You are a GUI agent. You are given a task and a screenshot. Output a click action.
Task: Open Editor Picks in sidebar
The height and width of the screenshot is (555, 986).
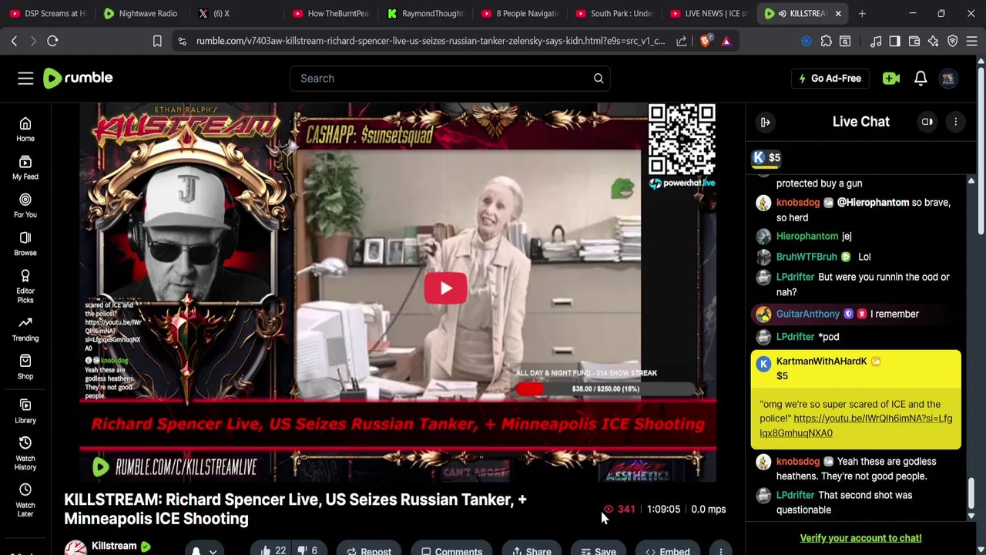tap(25, 286)
